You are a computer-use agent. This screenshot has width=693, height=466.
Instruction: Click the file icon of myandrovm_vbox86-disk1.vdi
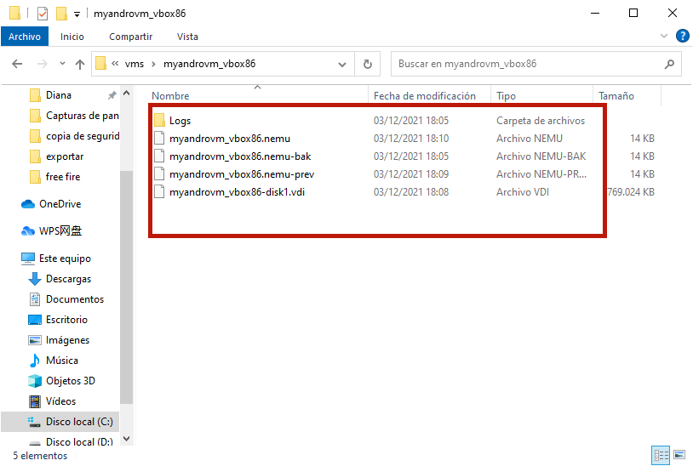(x=159, y=192)
